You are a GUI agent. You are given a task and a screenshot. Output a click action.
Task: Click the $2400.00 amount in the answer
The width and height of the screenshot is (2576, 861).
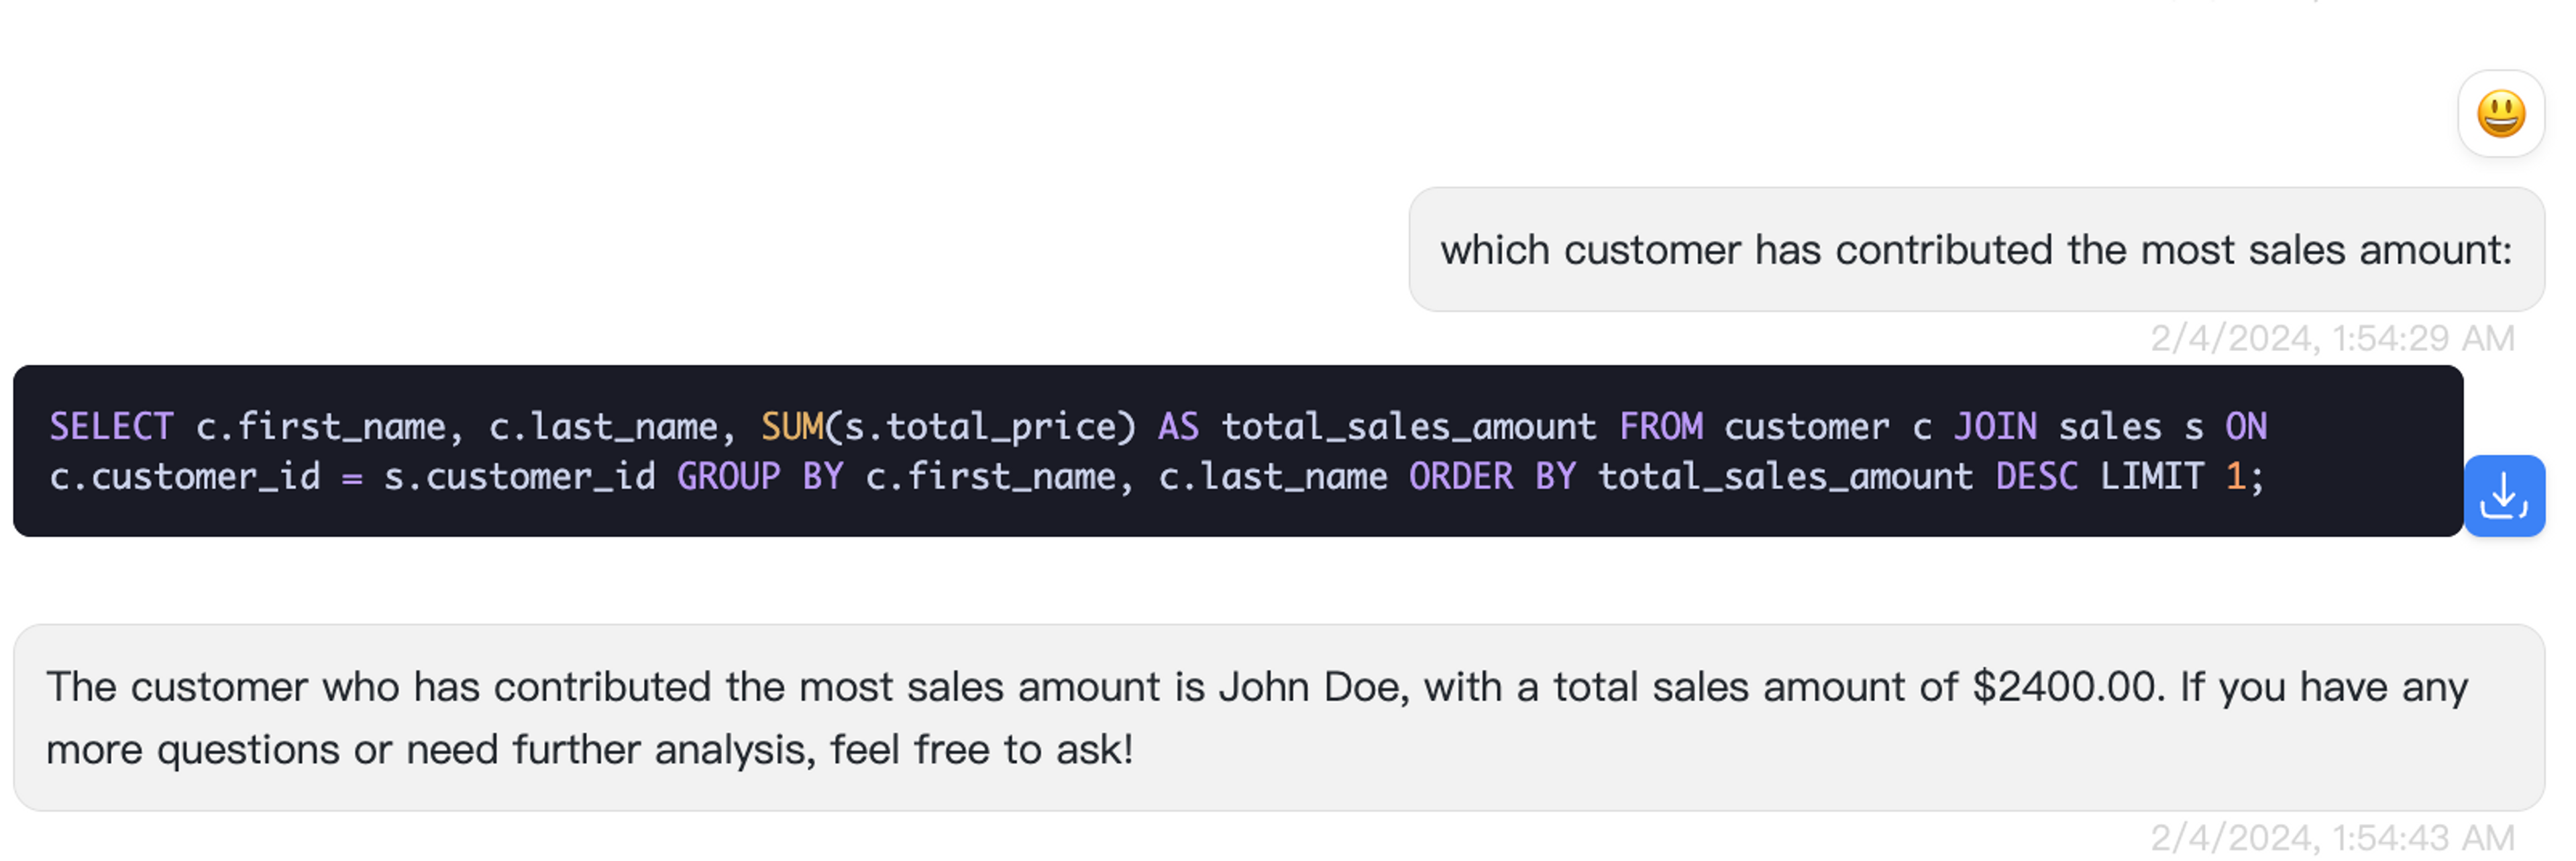coord(2066,688)
